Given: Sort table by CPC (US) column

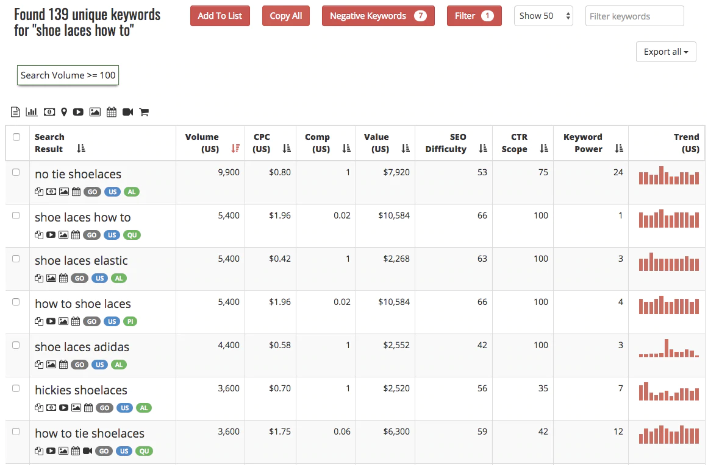Looking at the screenshot, I should (287, 149).
